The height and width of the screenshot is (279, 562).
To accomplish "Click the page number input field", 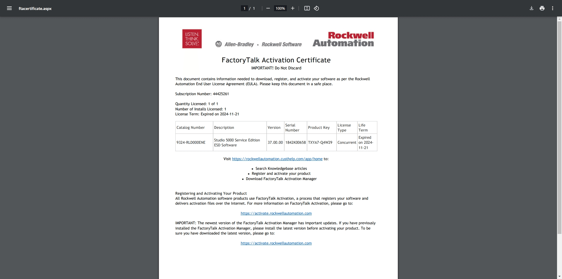I will [x=244, y=8].
